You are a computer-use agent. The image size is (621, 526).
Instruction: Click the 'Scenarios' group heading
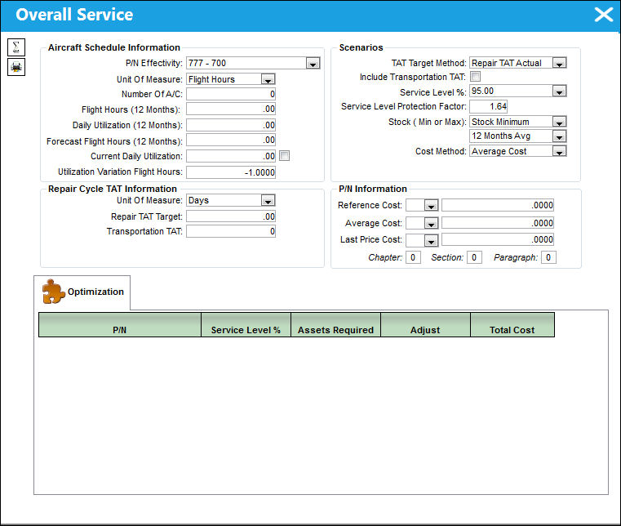(361, 47)
